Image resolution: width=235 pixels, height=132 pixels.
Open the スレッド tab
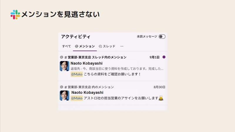click(x=107, y=46)
